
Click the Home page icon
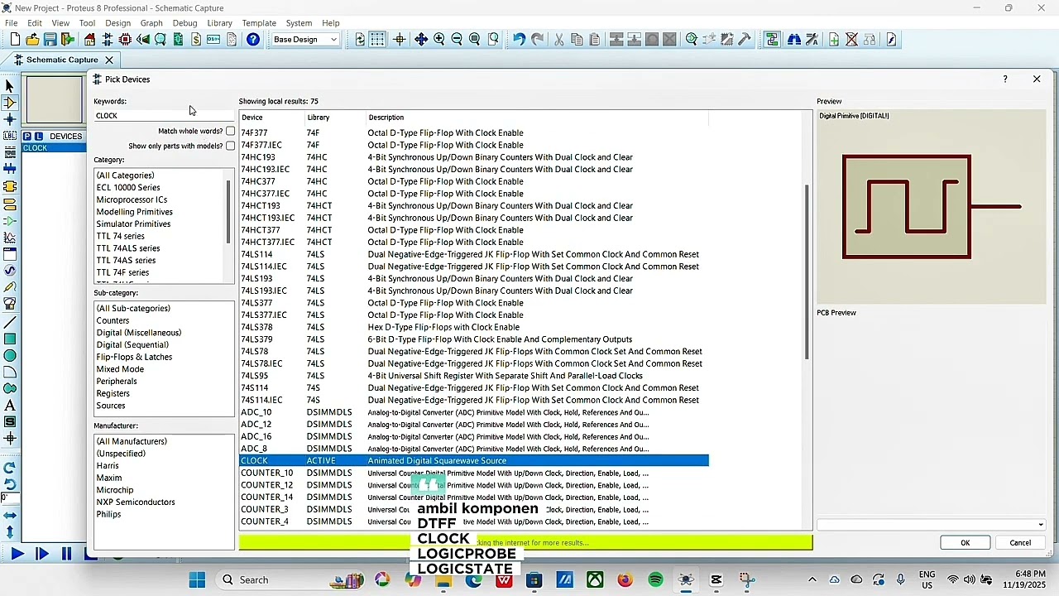pos(89,40)
